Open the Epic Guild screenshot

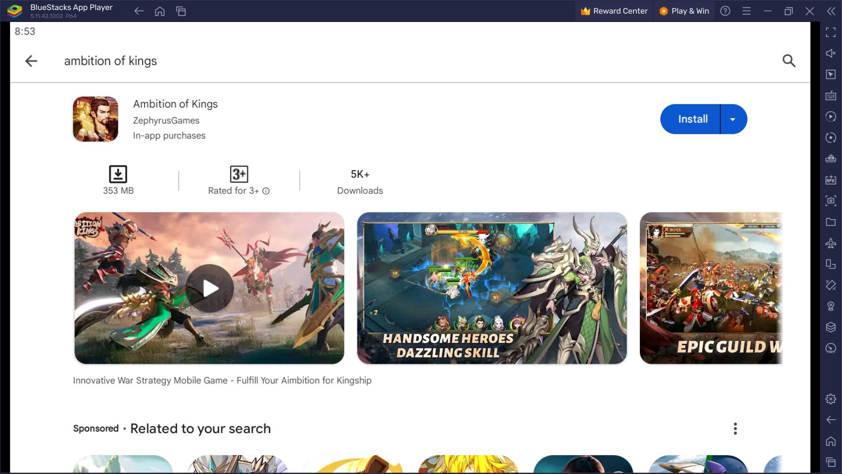[711, 288]
